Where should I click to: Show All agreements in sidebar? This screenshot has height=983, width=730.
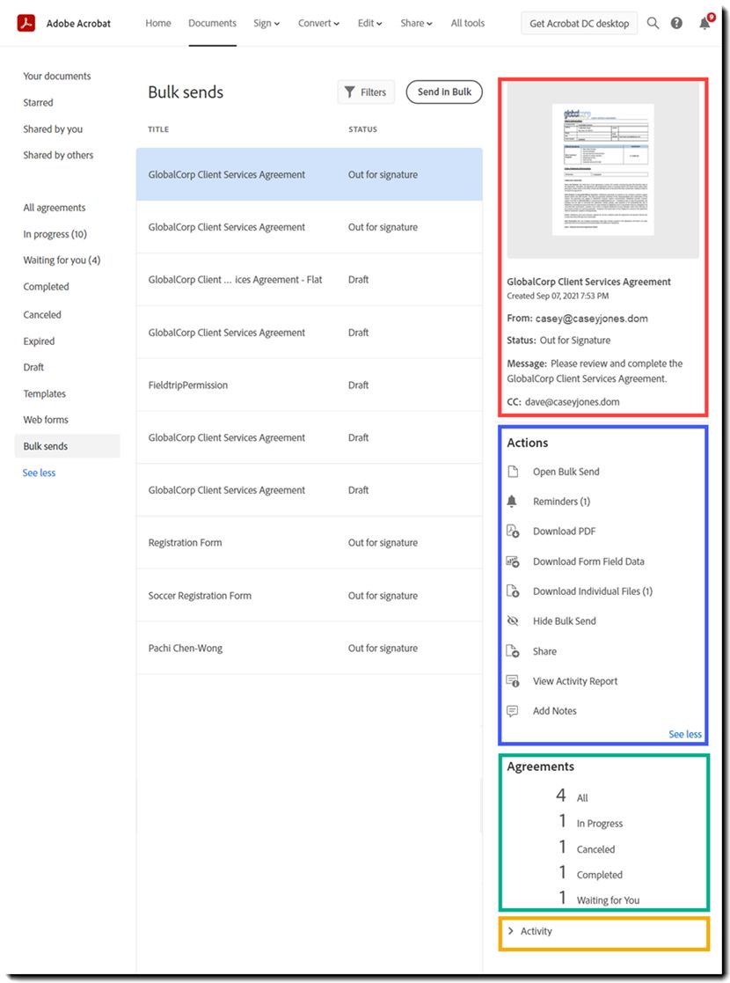click(x=55, y=208)
